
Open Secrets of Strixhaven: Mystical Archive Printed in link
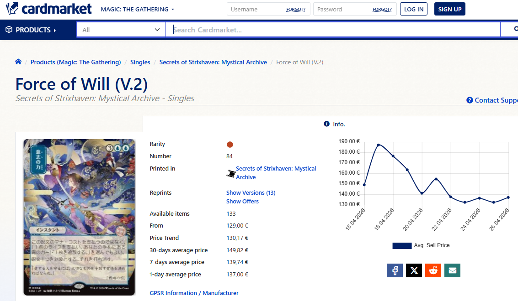[x=276, y=173]
